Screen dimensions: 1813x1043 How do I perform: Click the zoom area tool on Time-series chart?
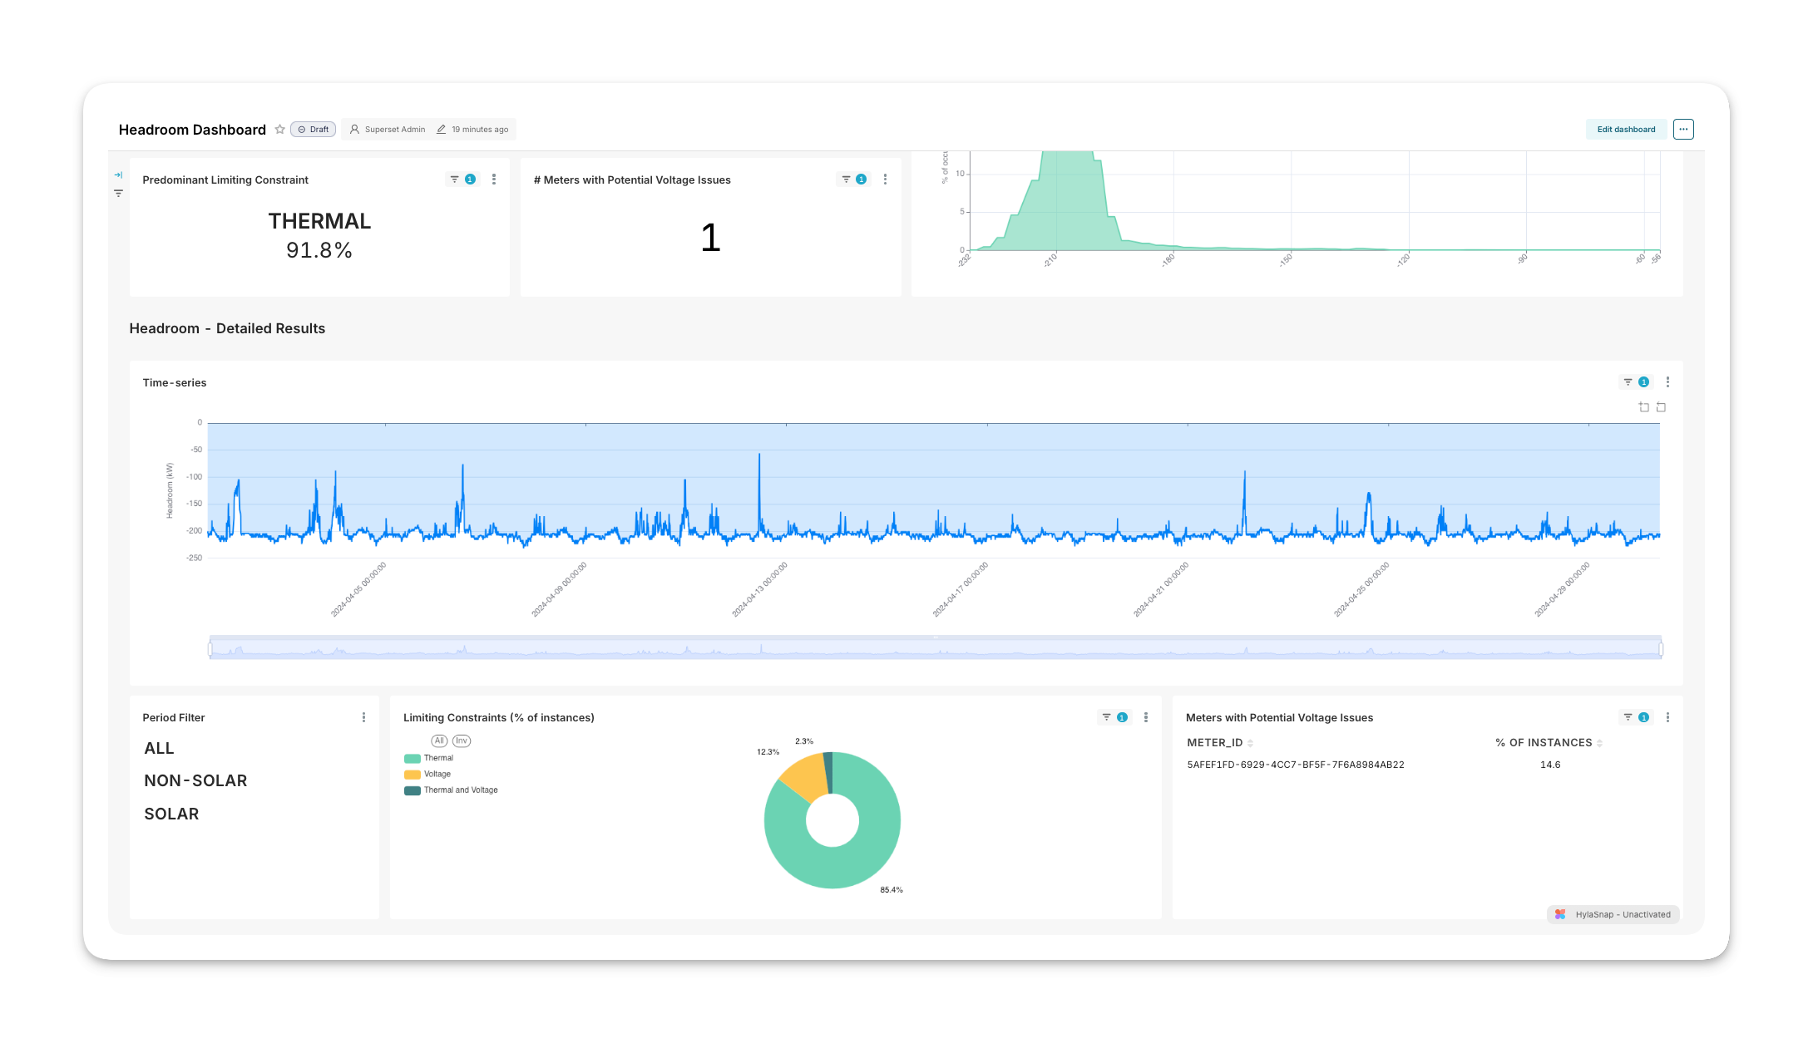(1643, 407)
